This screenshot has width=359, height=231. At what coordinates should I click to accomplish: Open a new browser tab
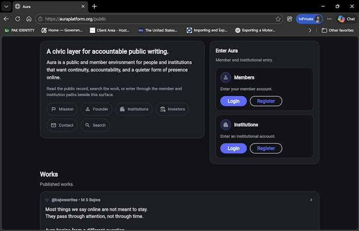(94, 6)
